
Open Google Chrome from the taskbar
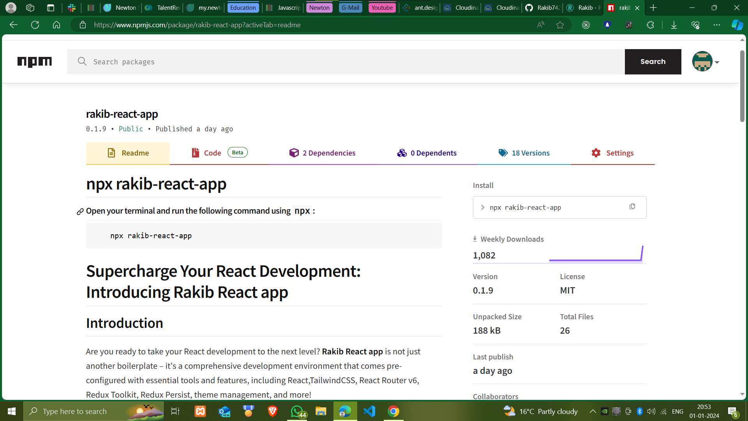point(393,411)
